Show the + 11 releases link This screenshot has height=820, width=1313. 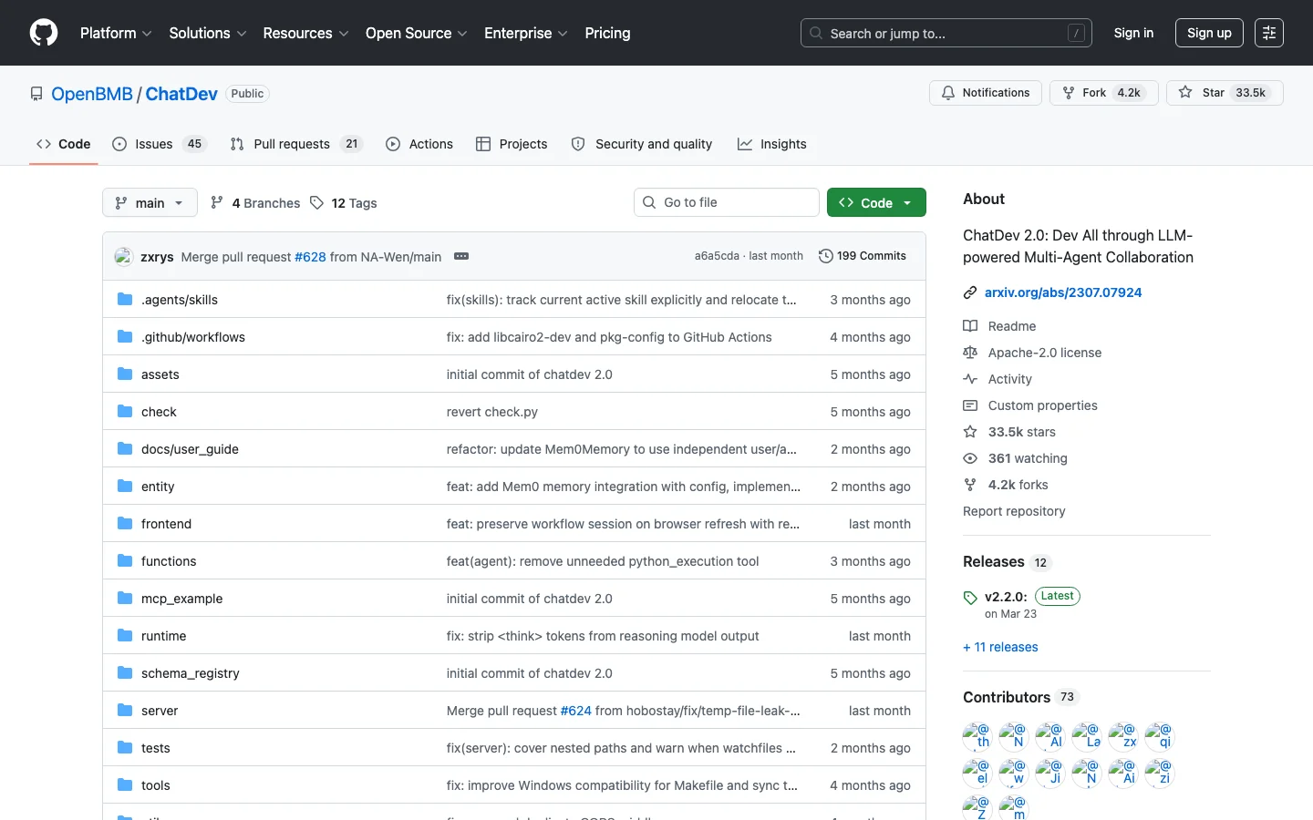click(1000, 647)
